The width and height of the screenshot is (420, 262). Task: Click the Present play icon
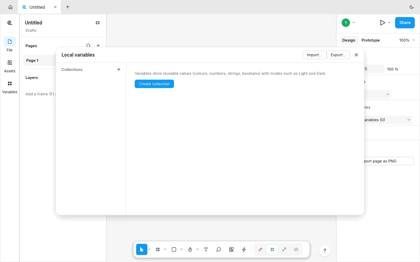383,23
